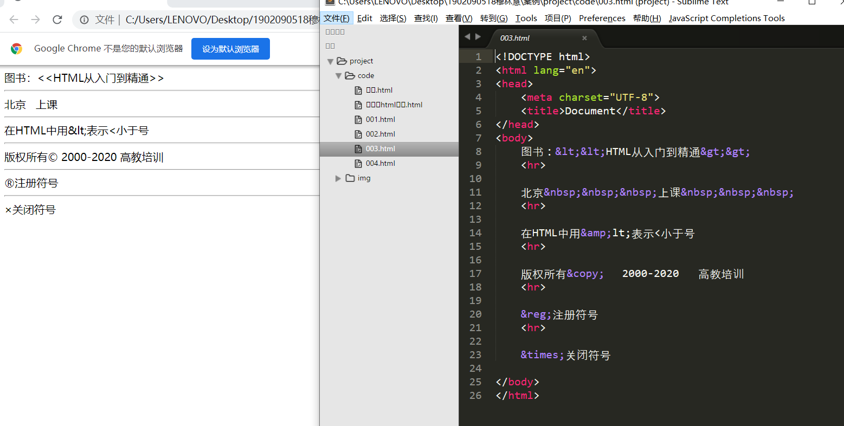Click the file icon beside 004.html

(358, 164)
